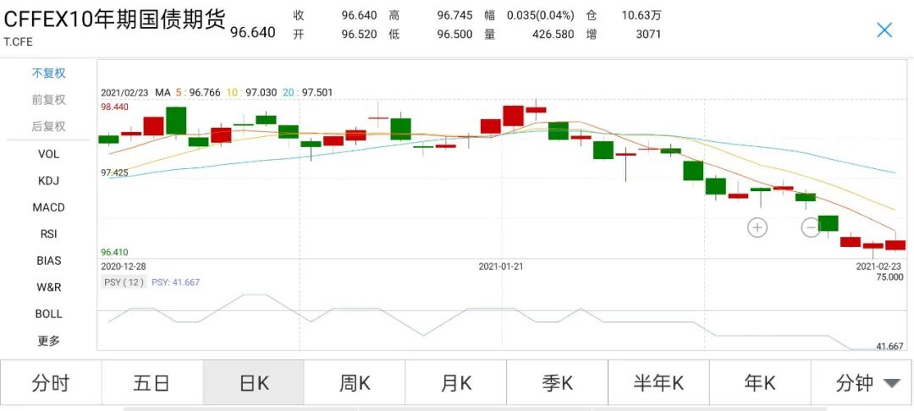Switch to 日K tab

tap(254, 383)
